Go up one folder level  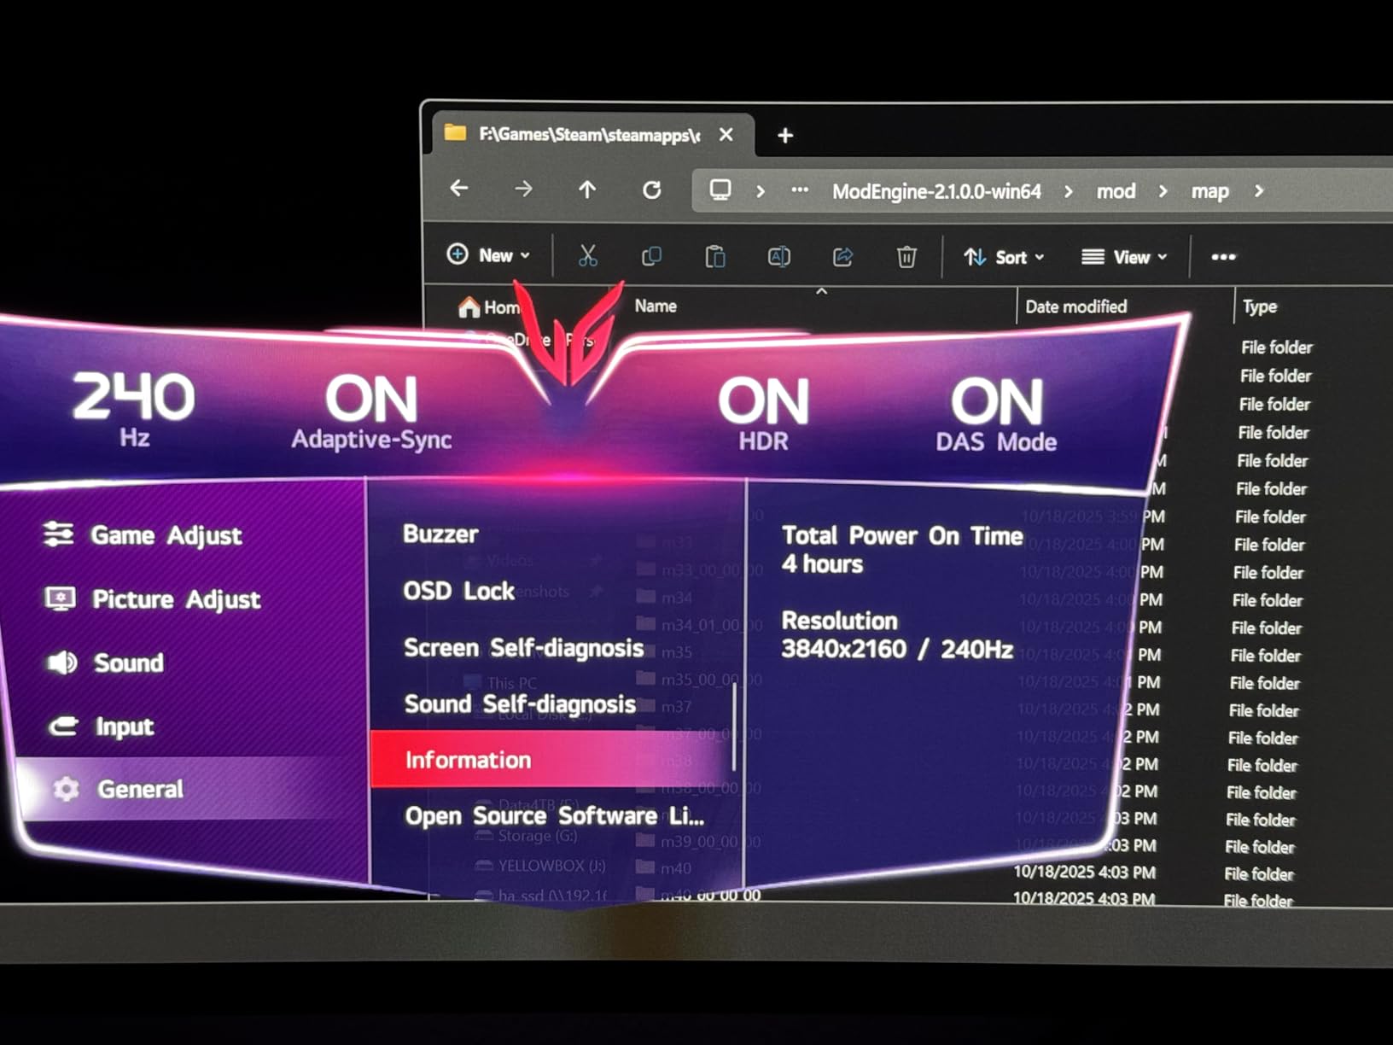(x=587, y=190)
